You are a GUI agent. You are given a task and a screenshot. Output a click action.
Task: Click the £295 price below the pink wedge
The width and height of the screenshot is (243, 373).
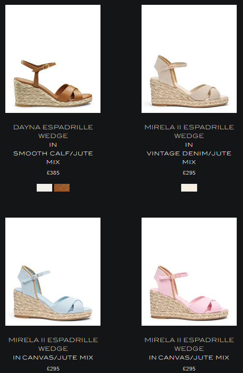[189, 369]
